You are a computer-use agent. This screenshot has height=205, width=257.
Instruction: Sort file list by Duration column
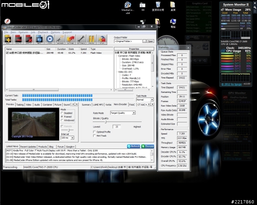coord(61,49)
